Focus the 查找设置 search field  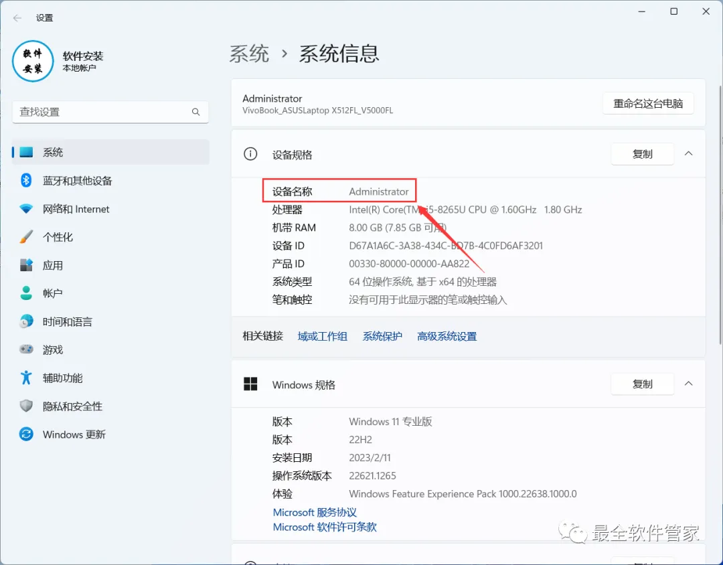click(110, 112)
